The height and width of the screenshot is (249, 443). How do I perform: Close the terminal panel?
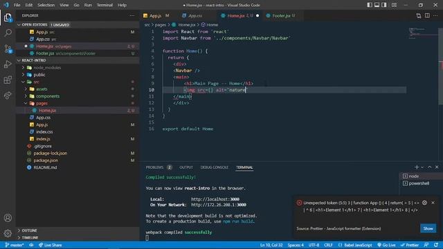tap(437, 167)
